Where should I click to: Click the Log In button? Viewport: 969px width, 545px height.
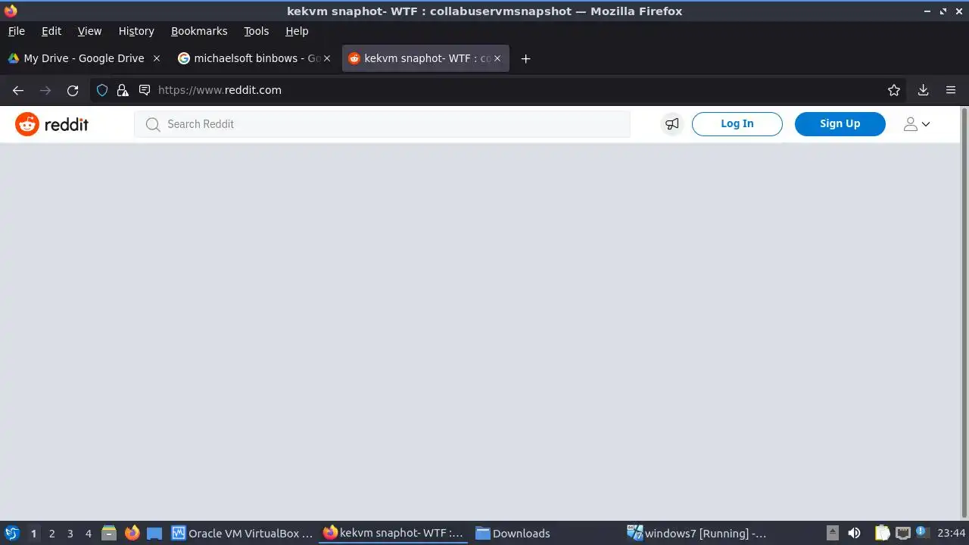coord(737,124)
